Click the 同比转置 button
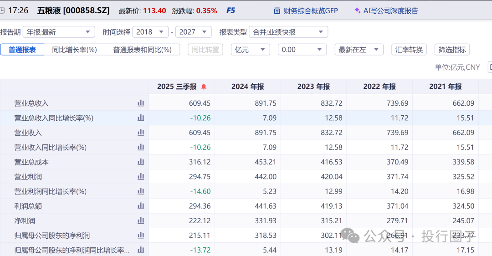The height and width of the screenshot is (256, 492). click(205, 50)
